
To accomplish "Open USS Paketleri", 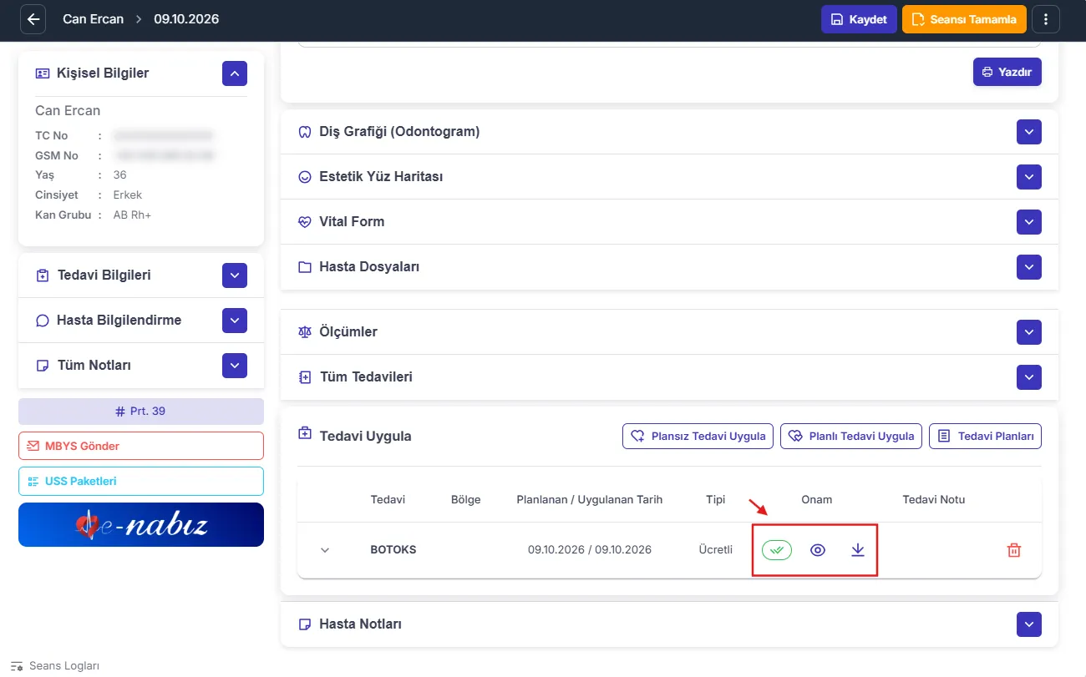I will (x=141, y=482).
